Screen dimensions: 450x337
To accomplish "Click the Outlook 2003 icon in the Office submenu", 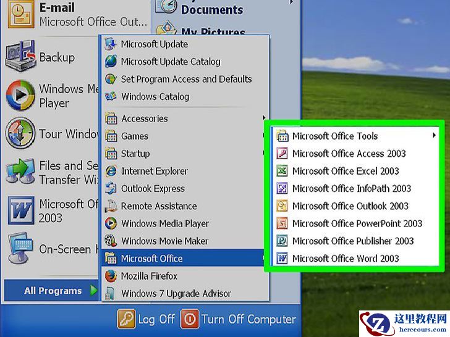I will point(282,206).
